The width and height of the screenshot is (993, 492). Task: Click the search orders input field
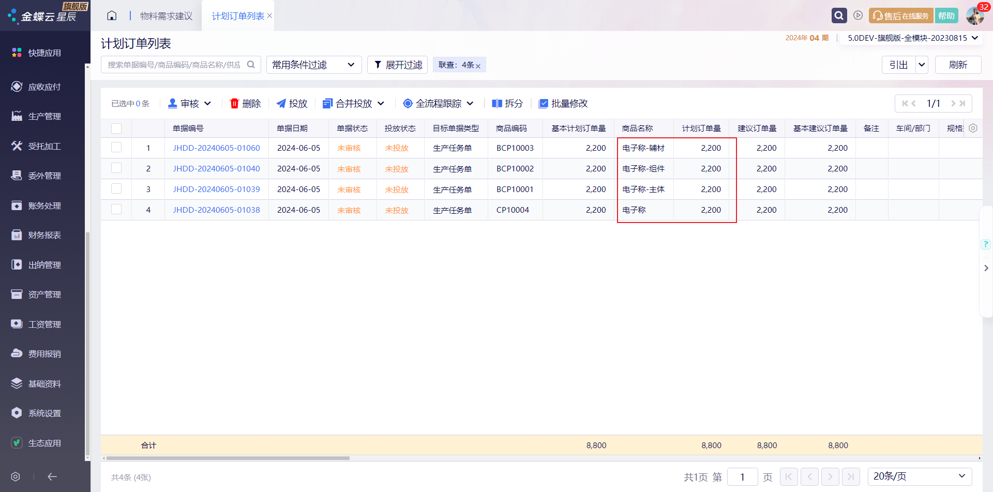coord(180,65)
